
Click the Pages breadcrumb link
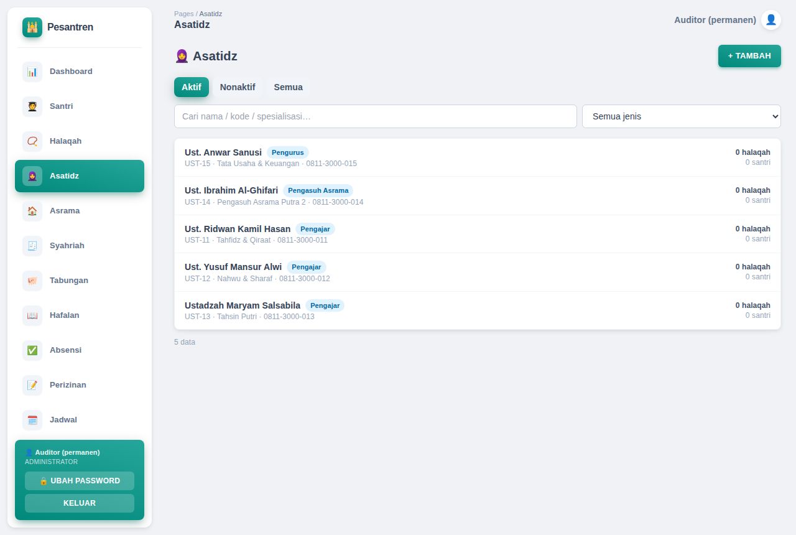click(x=183, y=14)
